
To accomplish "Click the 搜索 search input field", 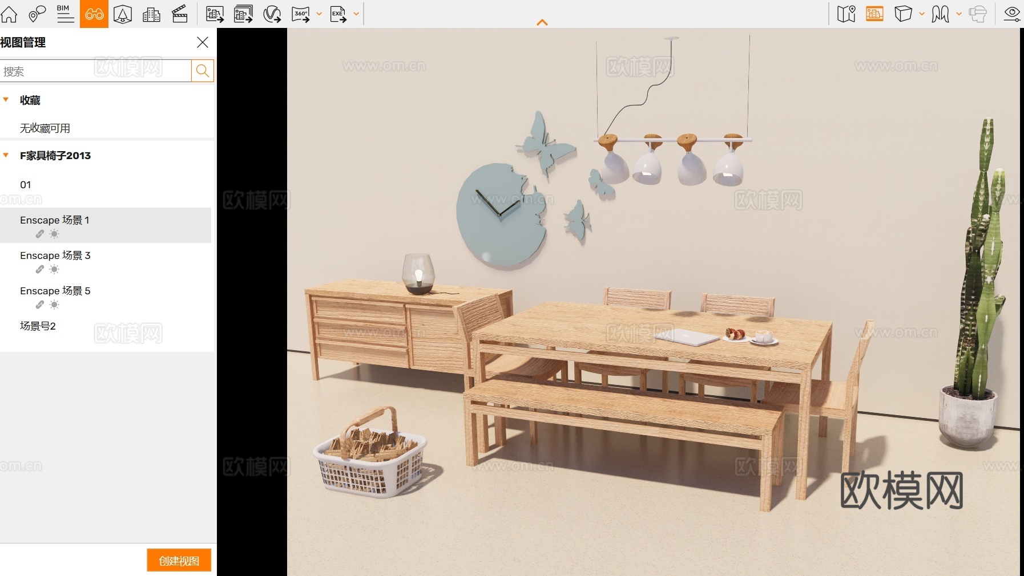I will (95, 71).
